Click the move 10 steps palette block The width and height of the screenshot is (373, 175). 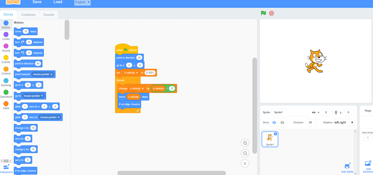pos(26,31)
